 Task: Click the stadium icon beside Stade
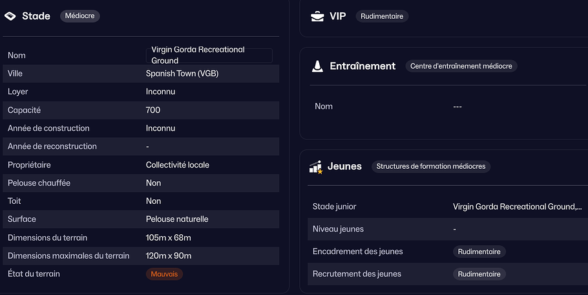(x=10, y=16)
